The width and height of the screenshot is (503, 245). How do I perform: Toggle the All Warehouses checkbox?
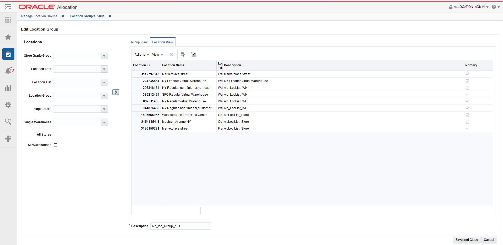[x=55, y=145]
